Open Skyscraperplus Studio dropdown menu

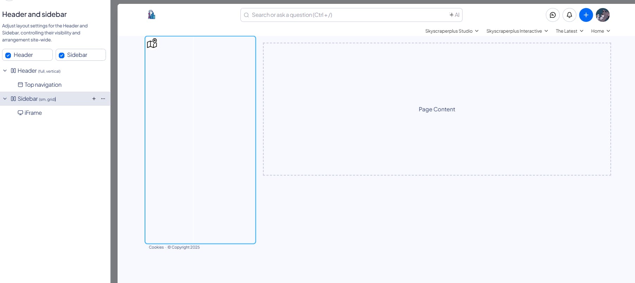(452, 31)
